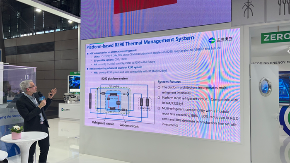Click the red rectangle on upper screen
Screen dimensions: 290x163
(x=145, y=6)
